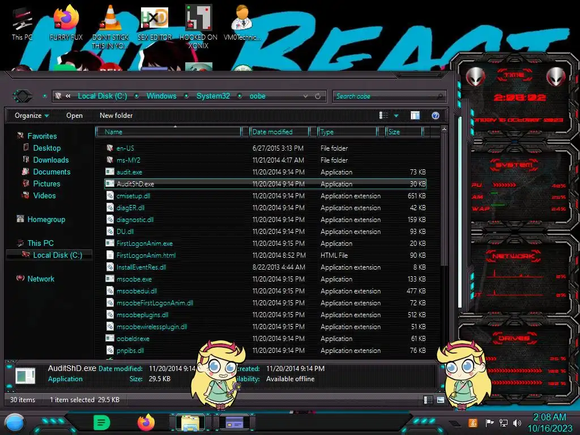Switch to details view status bar icon

[428, 400]
